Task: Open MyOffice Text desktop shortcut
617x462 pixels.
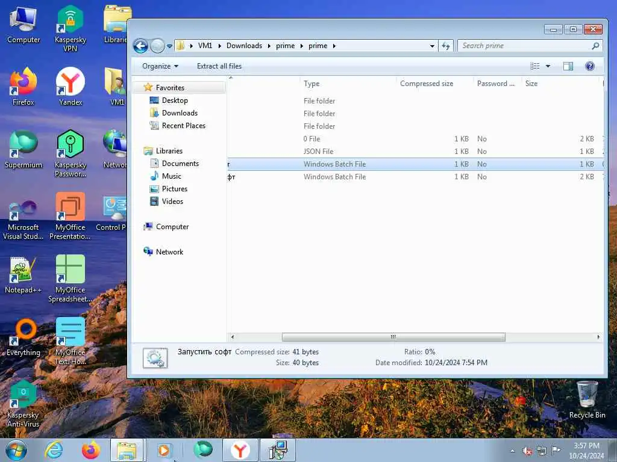Action: tap(70, 341)
